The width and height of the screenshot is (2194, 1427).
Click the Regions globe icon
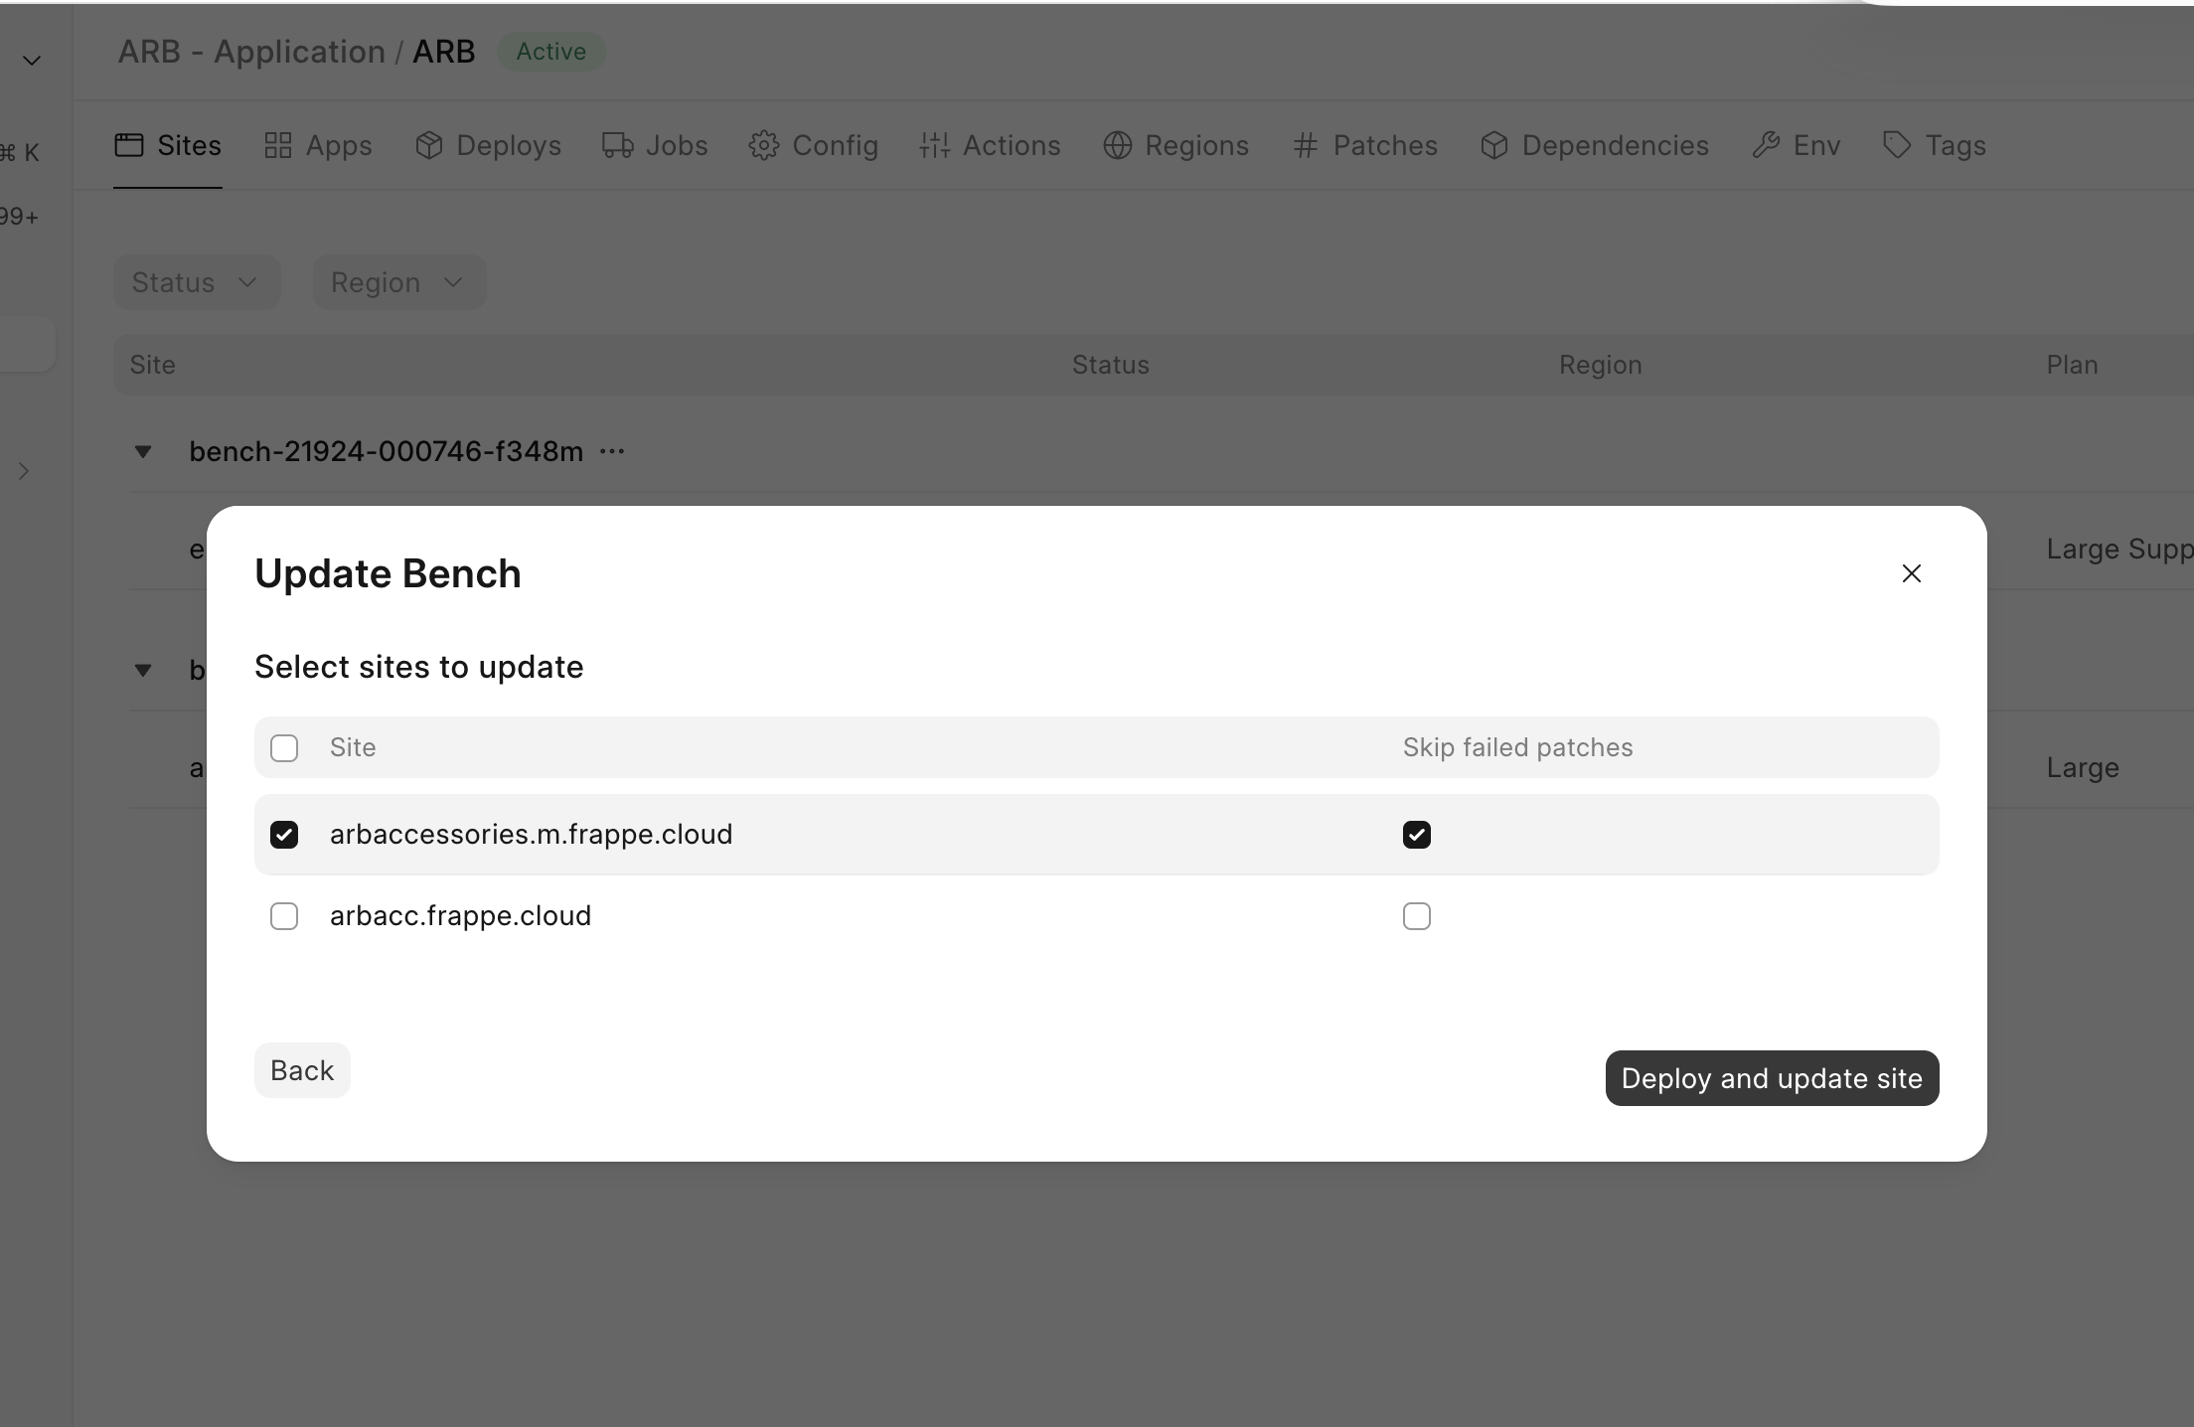pyautogui.click(x=1117, y=145)
